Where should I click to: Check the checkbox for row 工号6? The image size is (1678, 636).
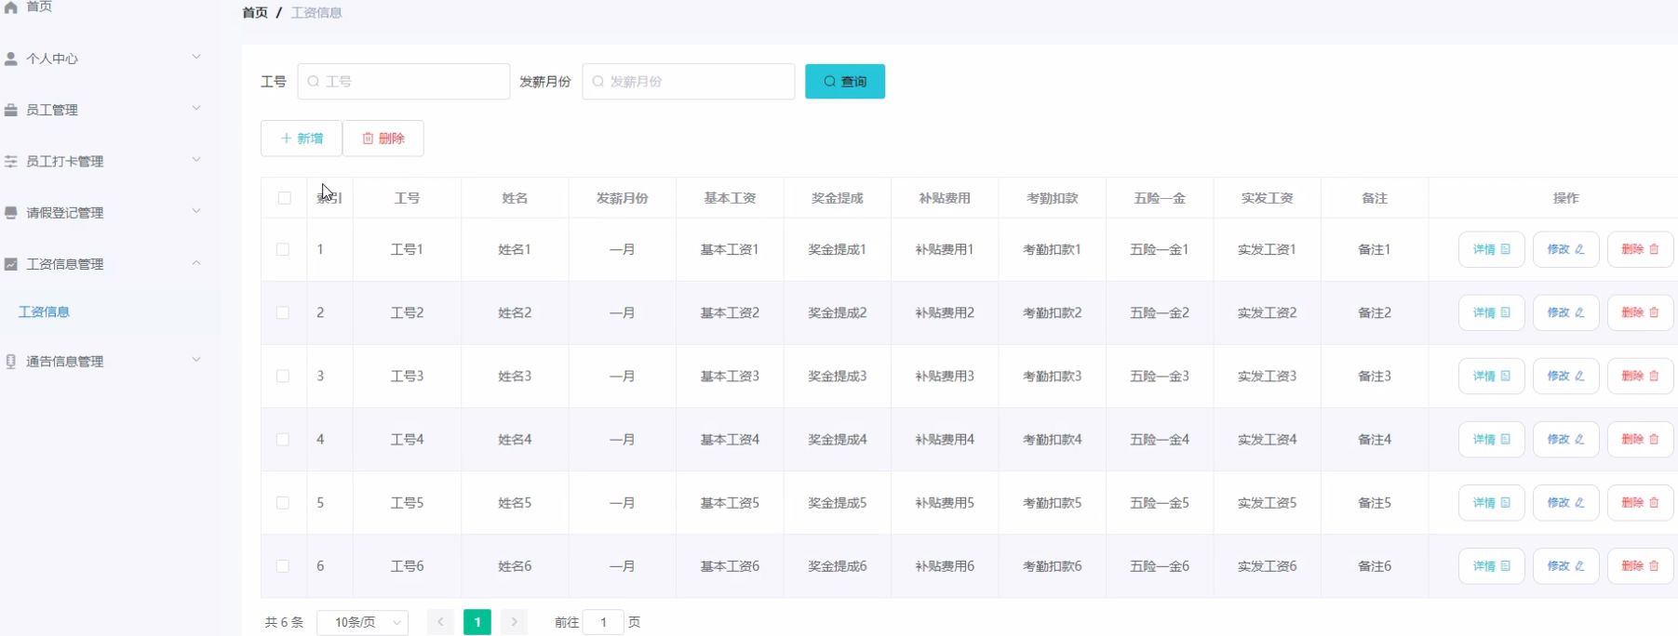[283, 565]
